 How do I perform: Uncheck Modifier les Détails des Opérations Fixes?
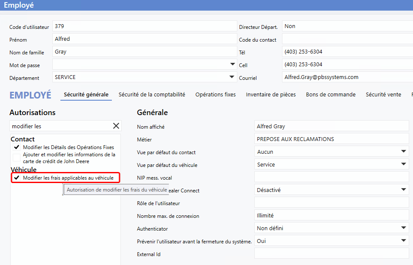tap(17, 147)
